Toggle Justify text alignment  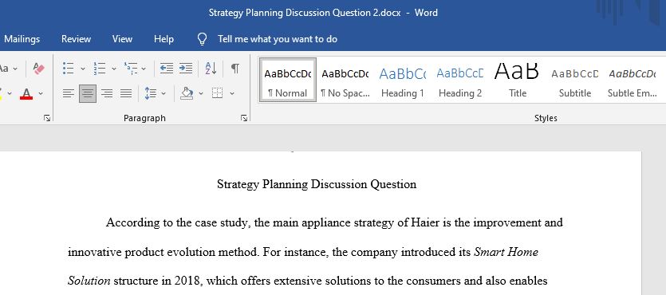126,93
